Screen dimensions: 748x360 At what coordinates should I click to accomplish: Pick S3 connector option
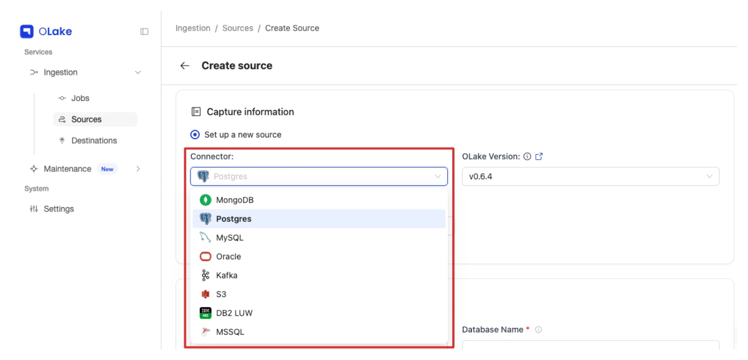click(x=319, y=294)
